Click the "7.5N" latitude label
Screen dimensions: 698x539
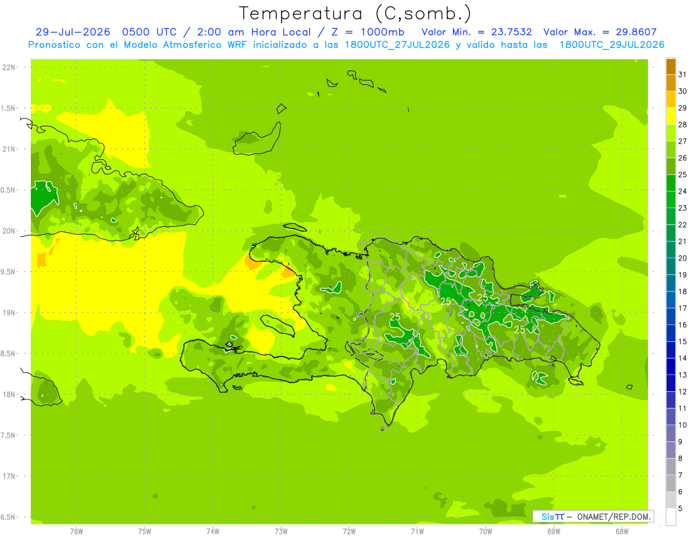coord(8,436)
